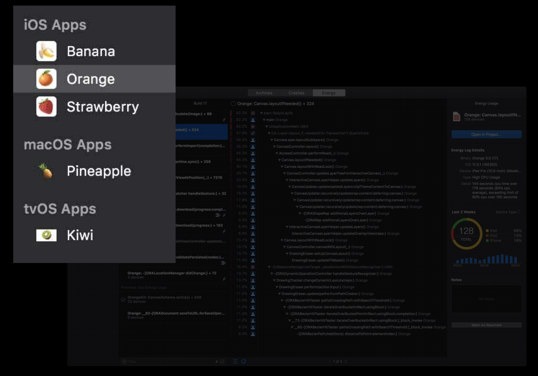Click the tvOS Apps section header

pos(60,209)
